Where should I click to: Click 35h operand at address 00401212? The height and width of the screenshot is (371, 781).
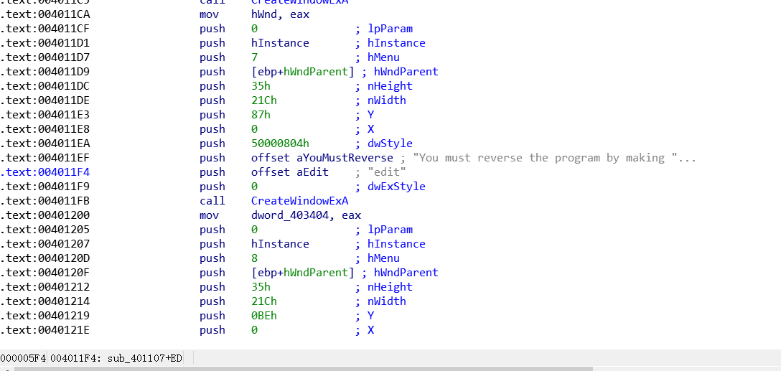(261, 287)
